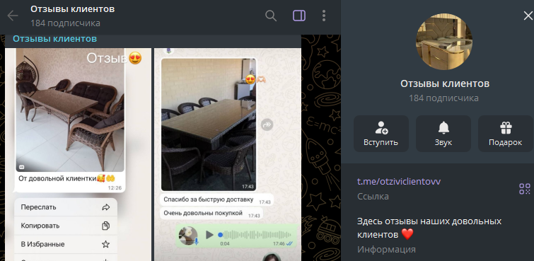Open the t.me/otziviclientovv link
Viewport: 534px width, 261px height.
[x=399, y=181]
